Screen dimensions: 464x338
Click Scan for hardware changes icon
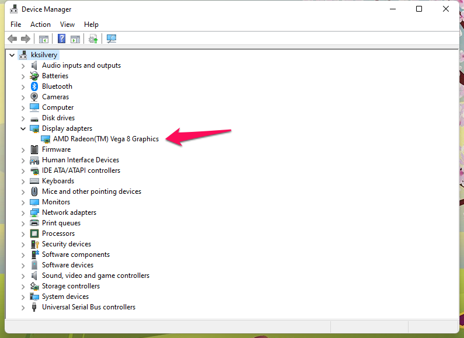[111, 39]
